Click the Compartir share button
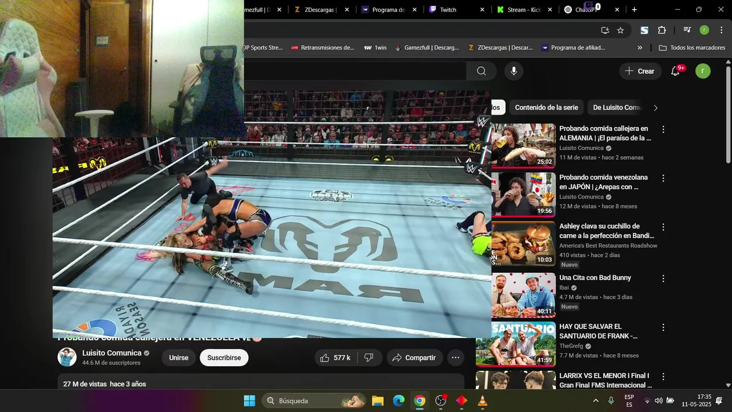The height and width of the screenshot is (412, 732). point(415,358)
